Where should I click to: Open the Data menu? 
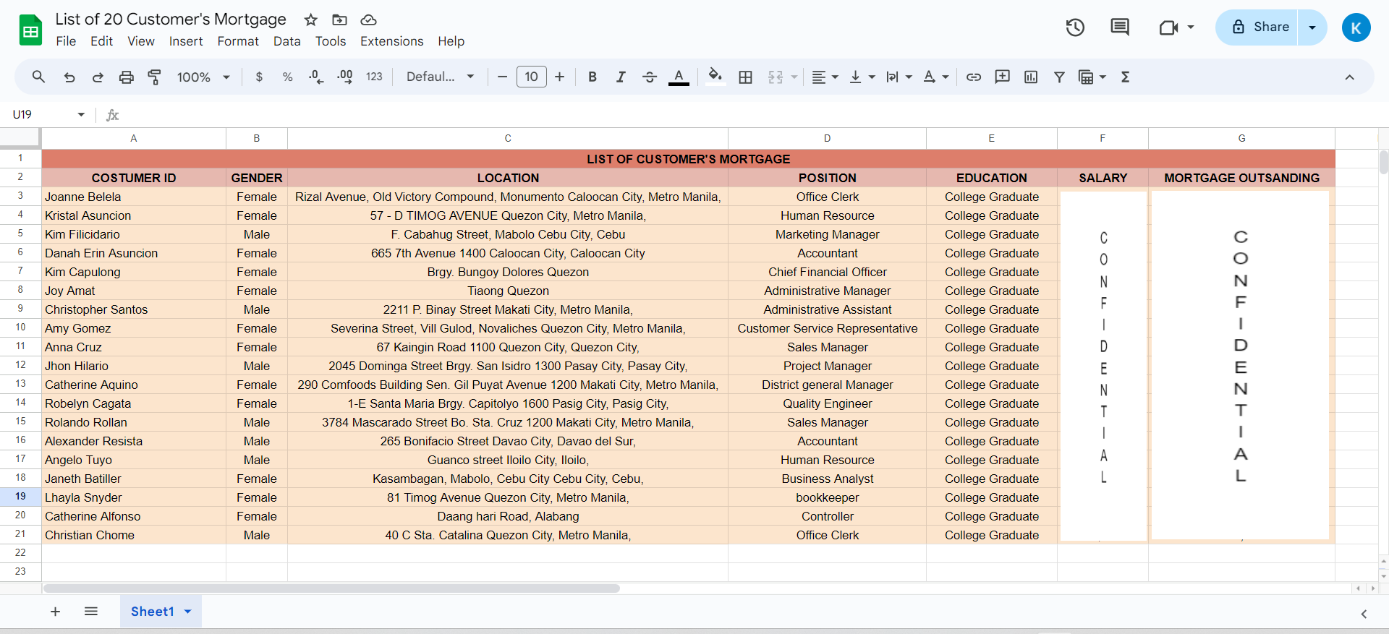coord(286,41)
